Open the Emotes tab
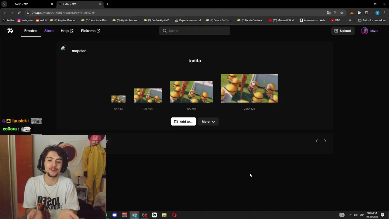Viewport: 389px width, 219px height. (x=31, y=31)
